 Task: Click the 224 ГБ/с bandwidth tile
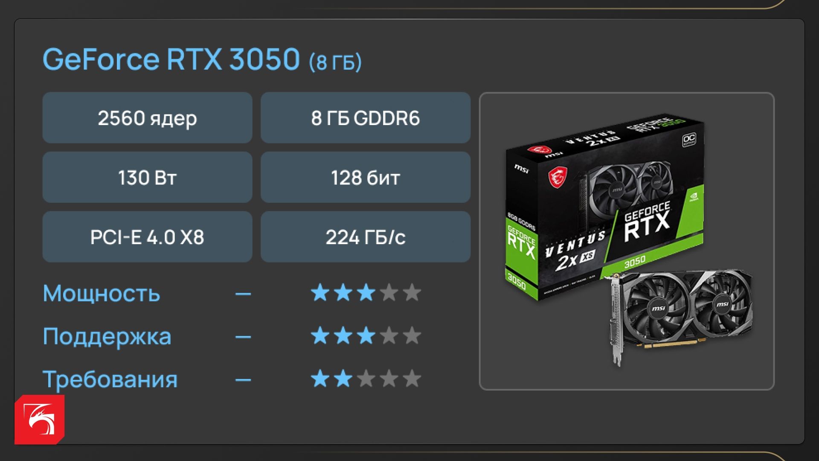click(x=366, y=237)
